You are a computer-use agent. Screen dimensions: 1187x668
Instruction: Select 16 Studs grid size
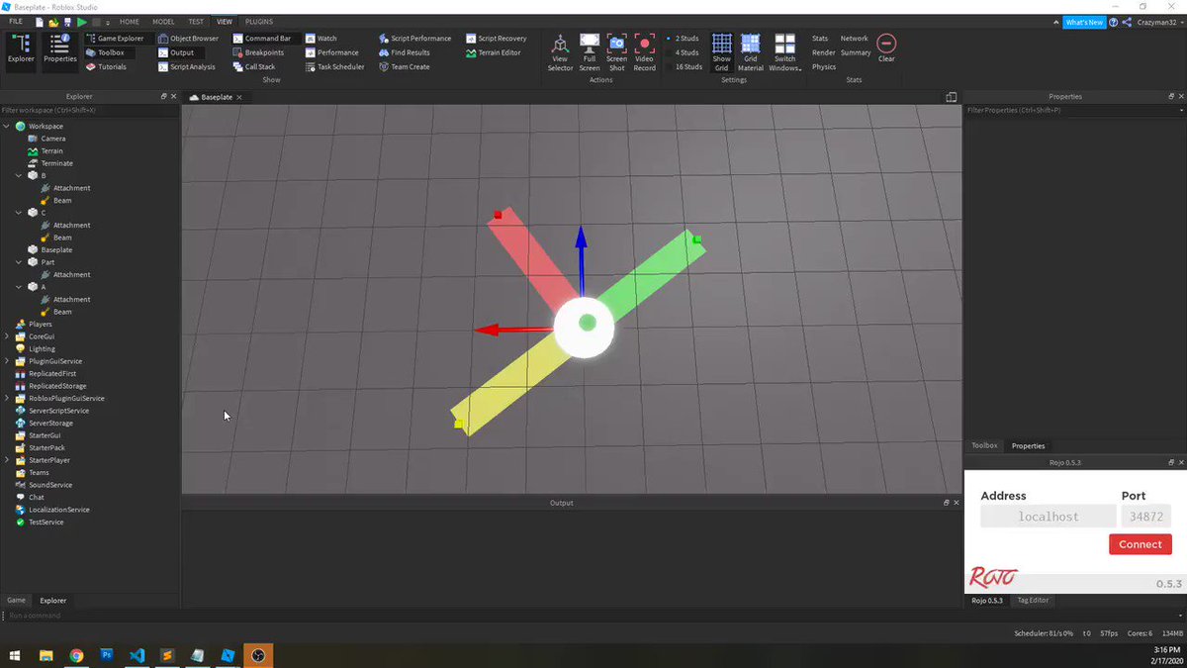click(x=685, y=66)
